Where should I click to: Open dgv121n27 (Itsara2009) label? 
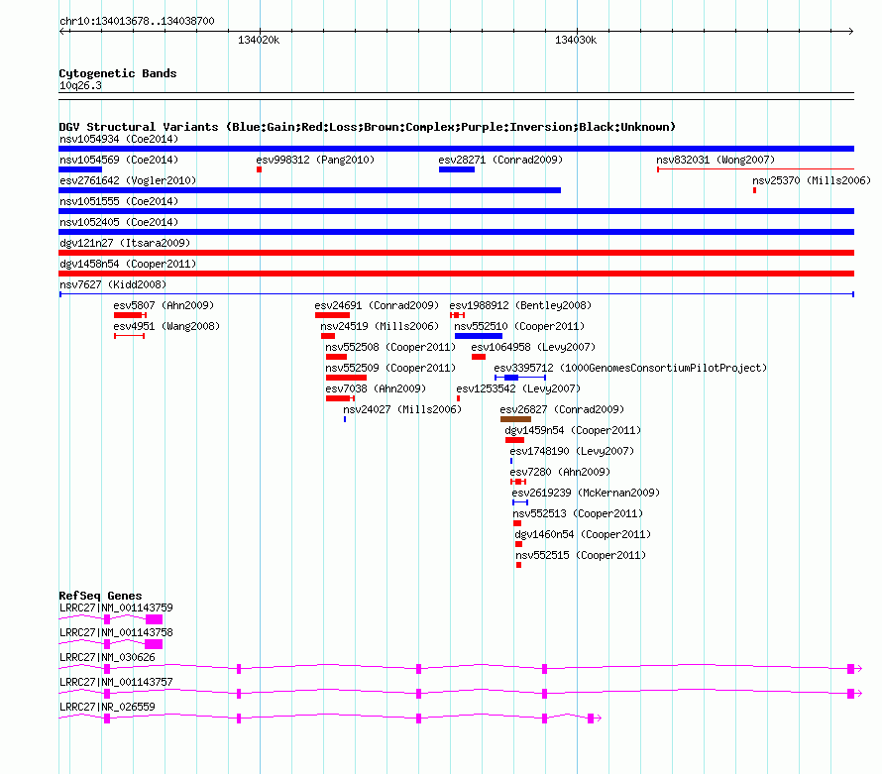[125, 243]
